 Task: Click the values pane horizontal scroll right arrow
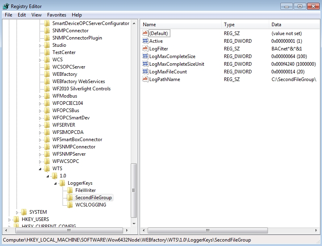316,230
